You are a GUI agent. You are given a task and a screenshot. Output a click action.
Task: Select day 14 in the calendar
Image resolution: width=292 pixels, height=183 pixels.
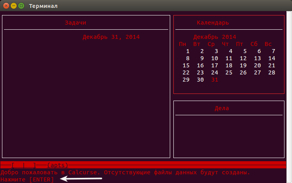272,58
